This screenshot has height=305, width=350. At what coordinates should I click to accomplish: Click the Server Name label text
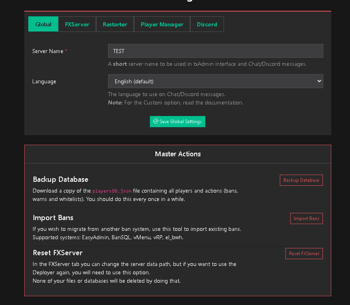47,51
